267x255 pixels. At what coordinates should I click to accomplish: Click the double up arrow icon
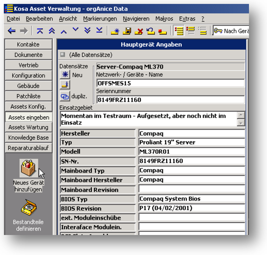click(x=52, y=31)
